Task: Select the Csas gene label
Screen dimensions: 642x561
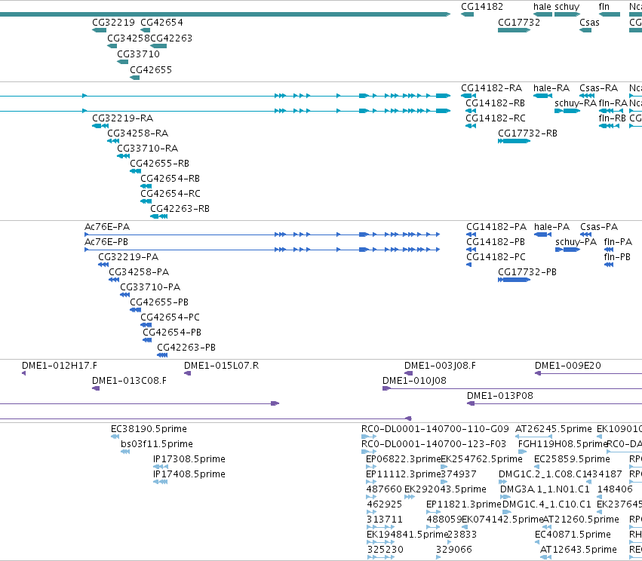Action: 589,23
